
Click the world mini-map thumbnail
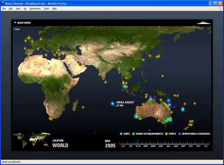[31, 140]
